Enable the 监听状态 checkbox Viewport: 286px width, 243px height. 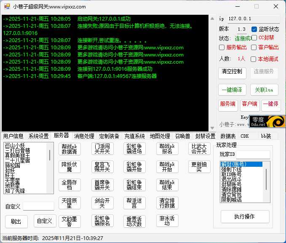coord(254,29)
